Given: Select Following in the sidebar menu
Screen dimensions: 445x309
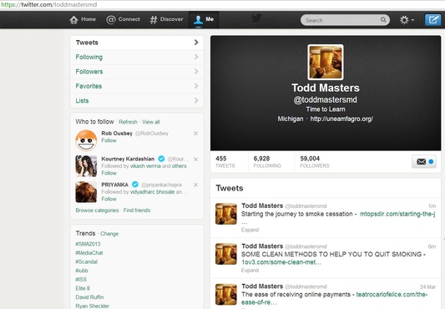Looking at the screenshot, I should (137, 57).
